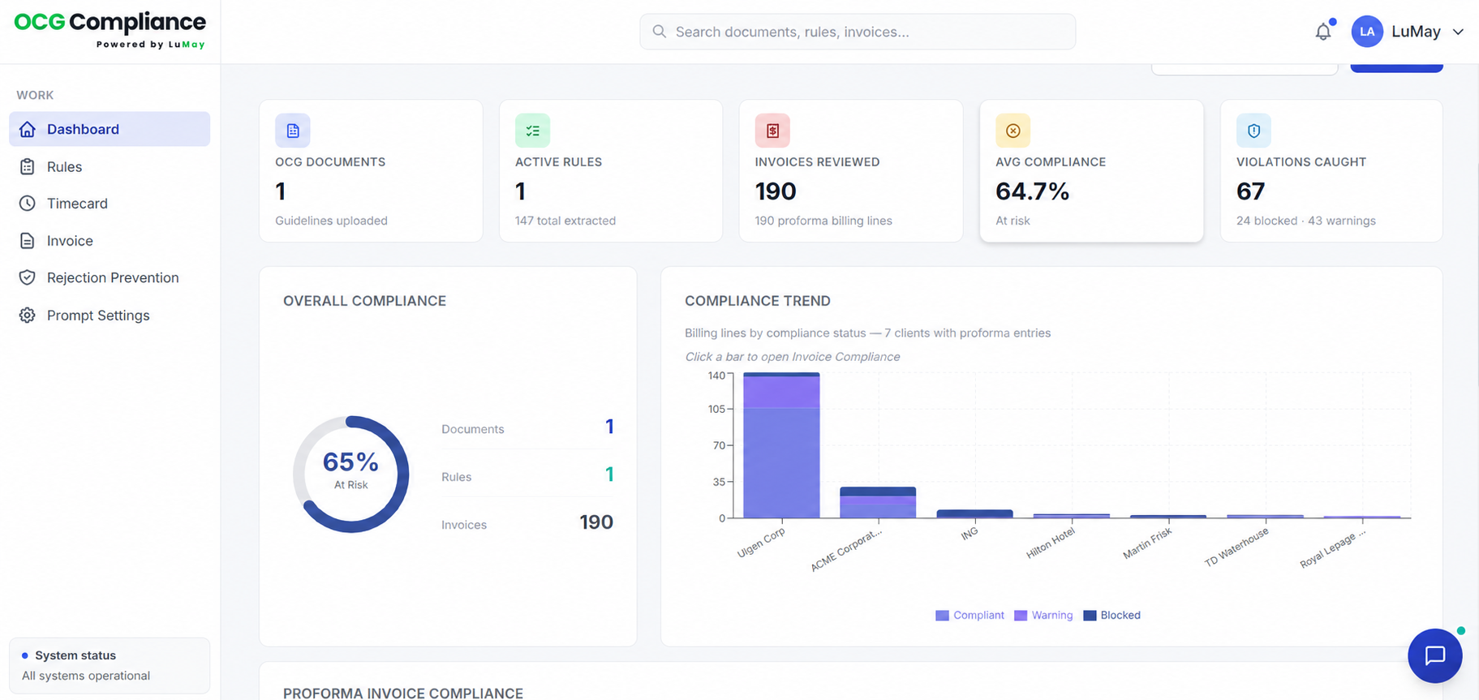
Task: Open the notifications bell
Action: 1323,32
